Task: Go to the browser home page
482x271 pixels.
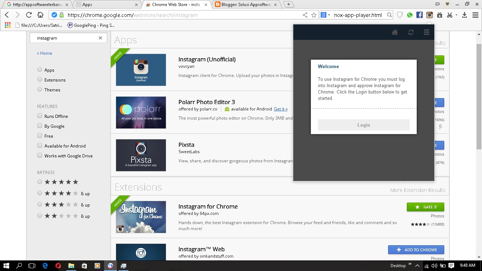Action: point(41,15)
